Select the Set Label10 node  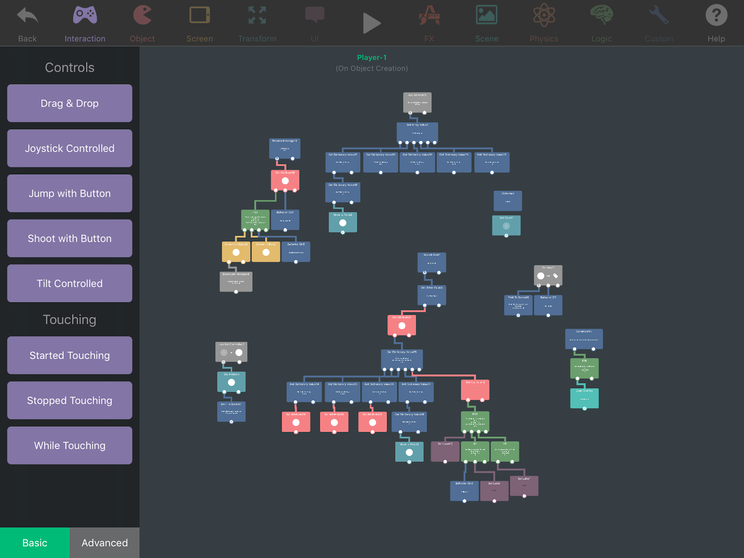[445, 452]
